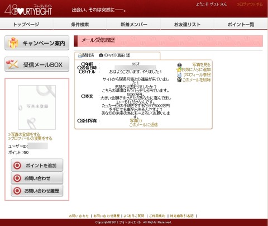
Task: Click the 33才 age value
Action: pyautogui.click(x=136, y=64)
